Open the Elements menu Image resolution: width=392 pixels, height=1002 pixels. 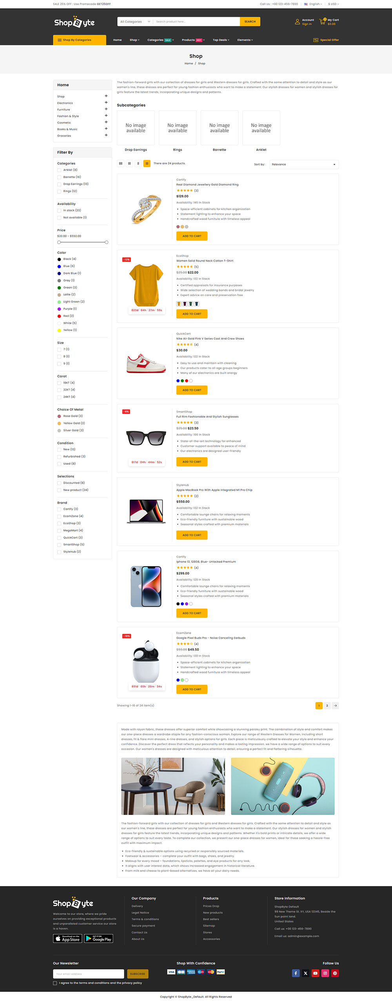point(245,40)
